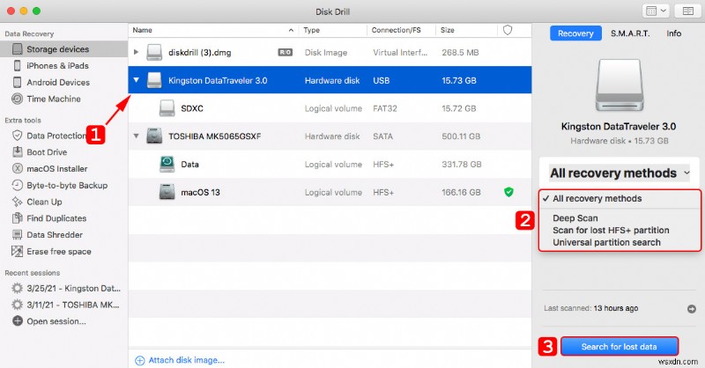Viewport: 705px width, 368px height.
Task: Click arrow next to Last scanned
Action: 692,309
